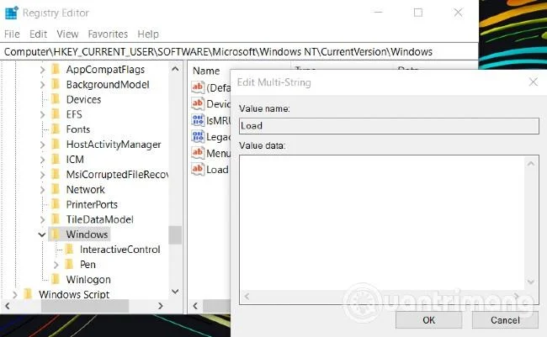Expand the Network key
Viewport: 547px width, 337px height.
point(42,190)
